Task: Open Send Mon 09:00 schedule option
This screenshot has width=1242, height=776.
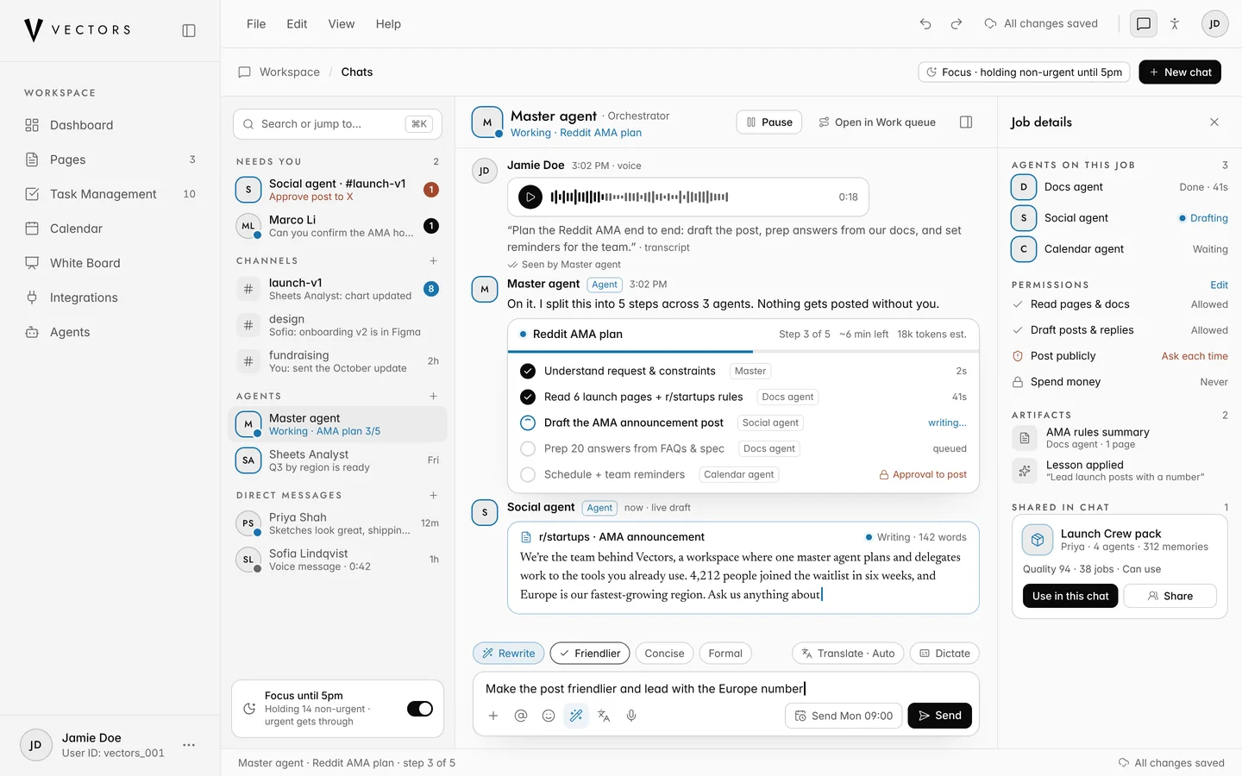Action: click(x=844, y=716)
